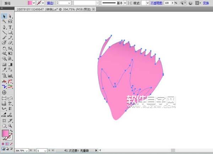Select the document tab 2007910113248647 [转换].ai

[54, 9]
